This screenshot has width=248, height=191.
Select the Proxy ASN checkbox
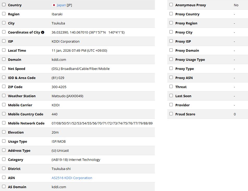coord(171,77)
